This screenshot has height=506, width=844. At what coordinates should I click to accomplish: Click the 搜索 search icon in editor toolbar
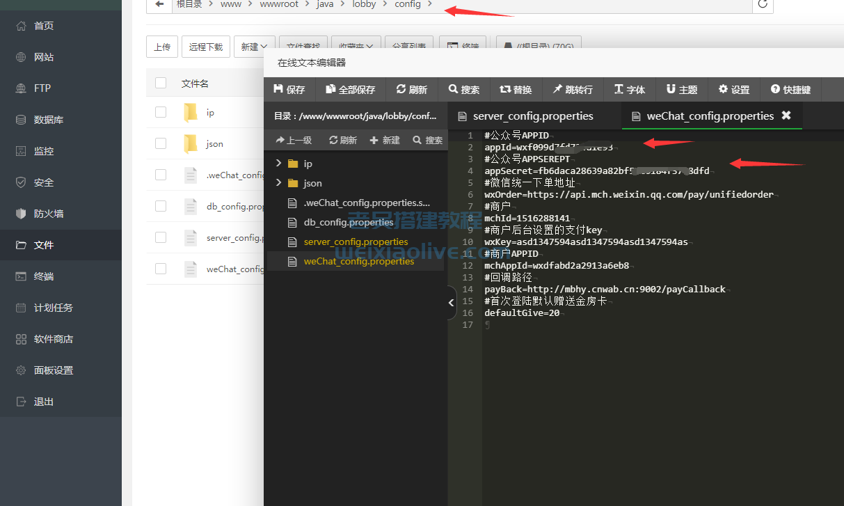point(453,89)
